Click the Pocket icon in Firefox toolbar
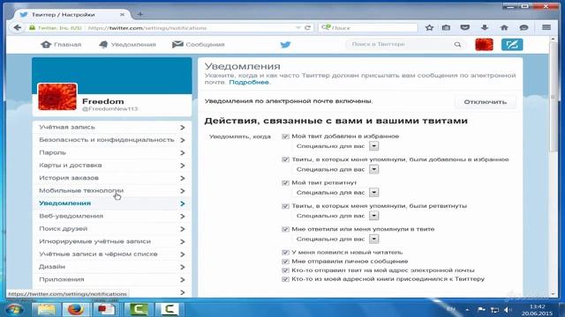 point(465,27)
